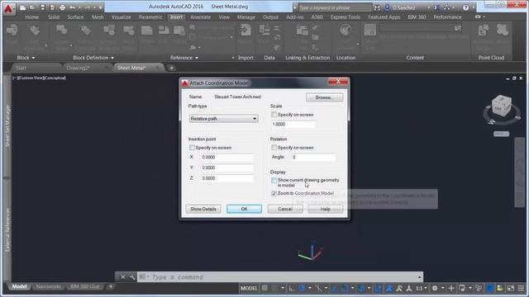Open the Path type Relative path dropdown
Screen dimensions: 529x297
tap(224, 119)
